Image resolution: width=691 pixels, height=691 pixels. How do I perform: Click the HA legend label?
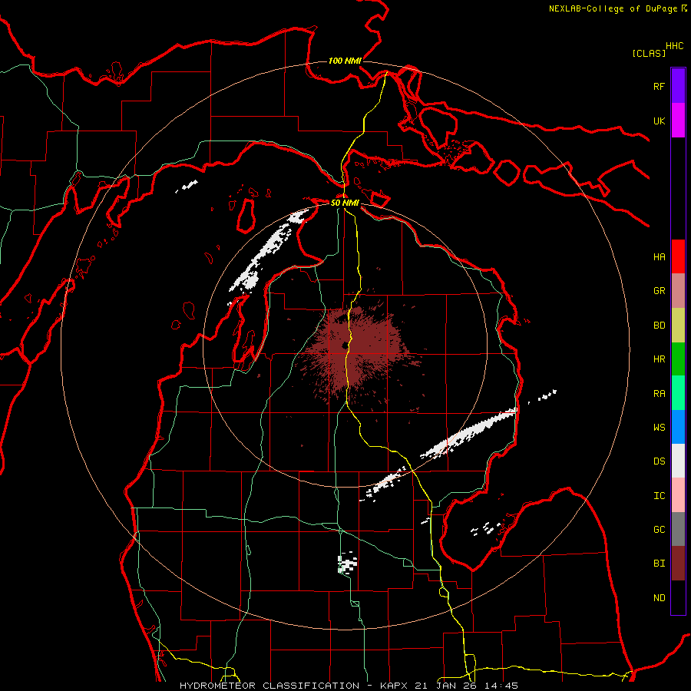click(660, 256)
